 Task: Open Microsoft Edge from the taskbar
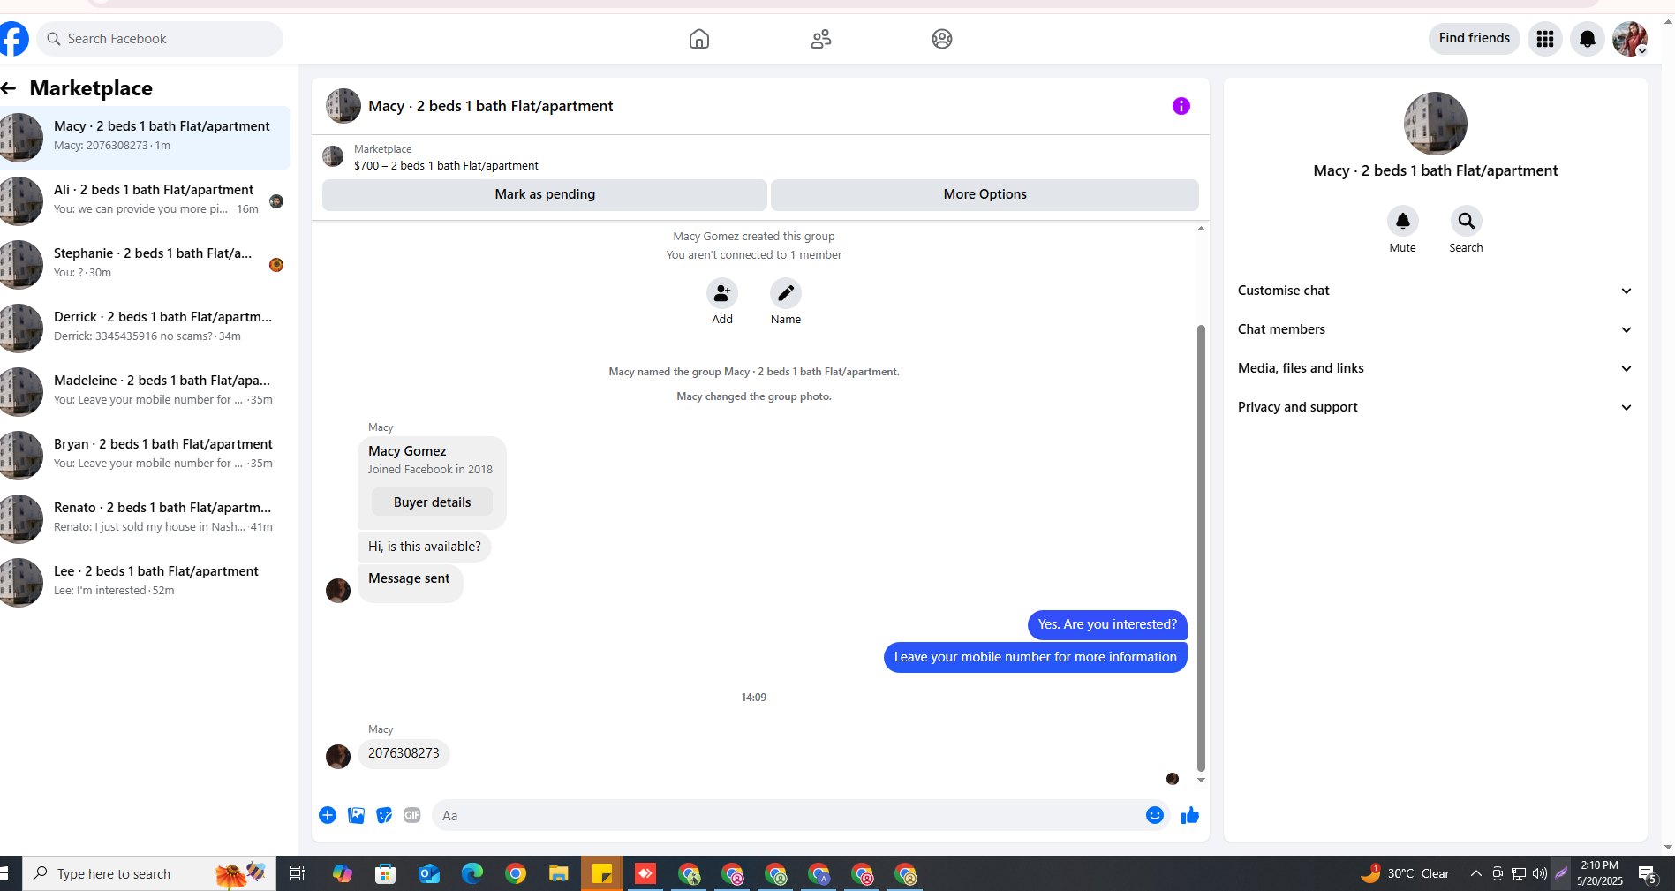point(472,874)
